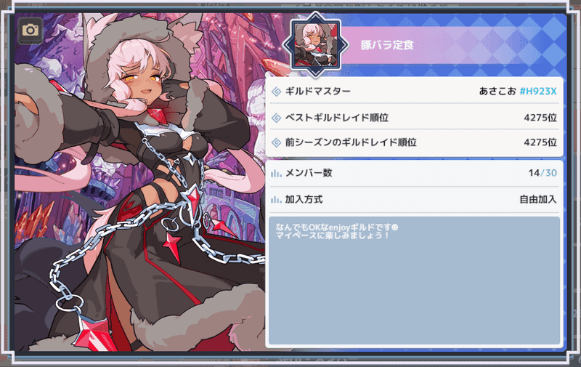Click the ギルドマスター row label
The image size is (581, 367).
coord(318,91)
